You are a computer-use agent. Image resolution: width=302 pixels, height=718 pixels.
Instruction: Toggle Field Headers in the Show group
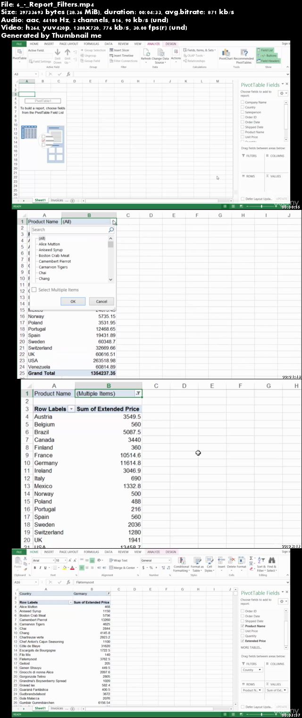(268, 61)
